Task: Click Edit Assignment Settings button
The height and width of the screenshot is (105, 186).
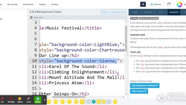Action: (x=145, y=85)
